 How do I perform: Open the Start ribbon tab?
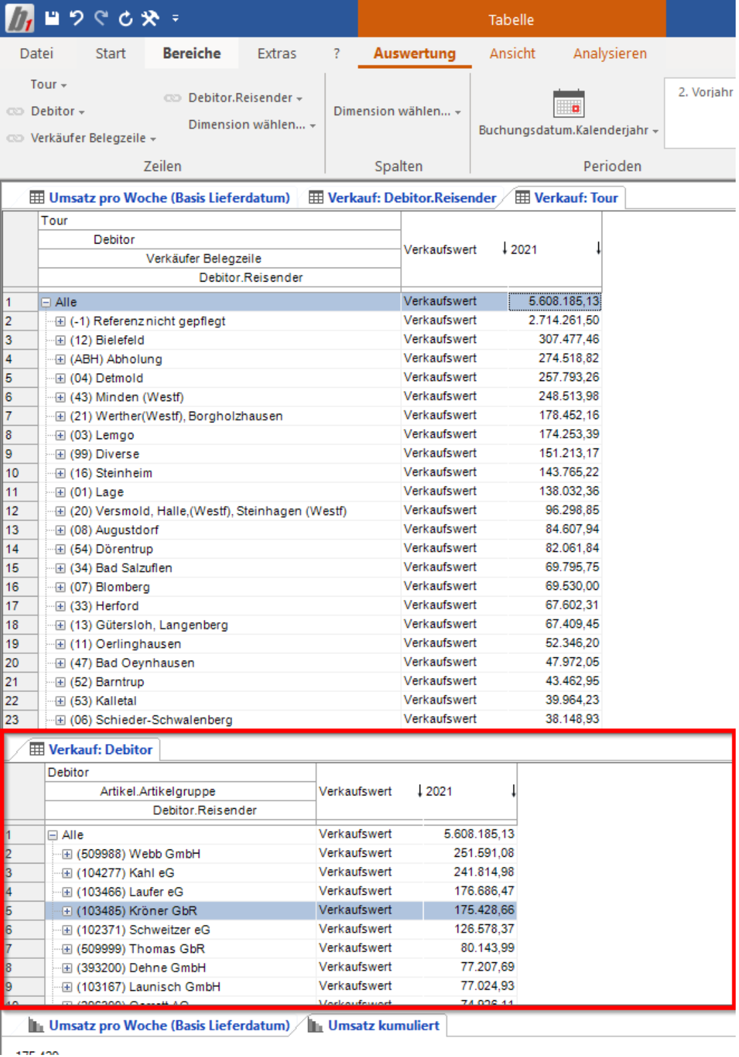(110, 53)
